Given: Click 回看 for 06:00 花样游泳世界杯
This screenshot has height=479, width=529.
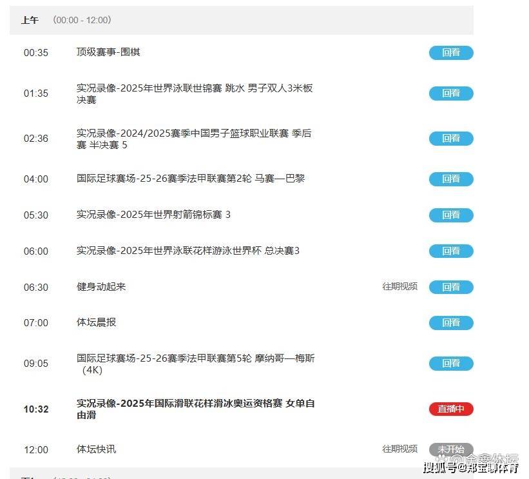Looking at the screenshot, I should pyautogui.click(x=451, y=251).
